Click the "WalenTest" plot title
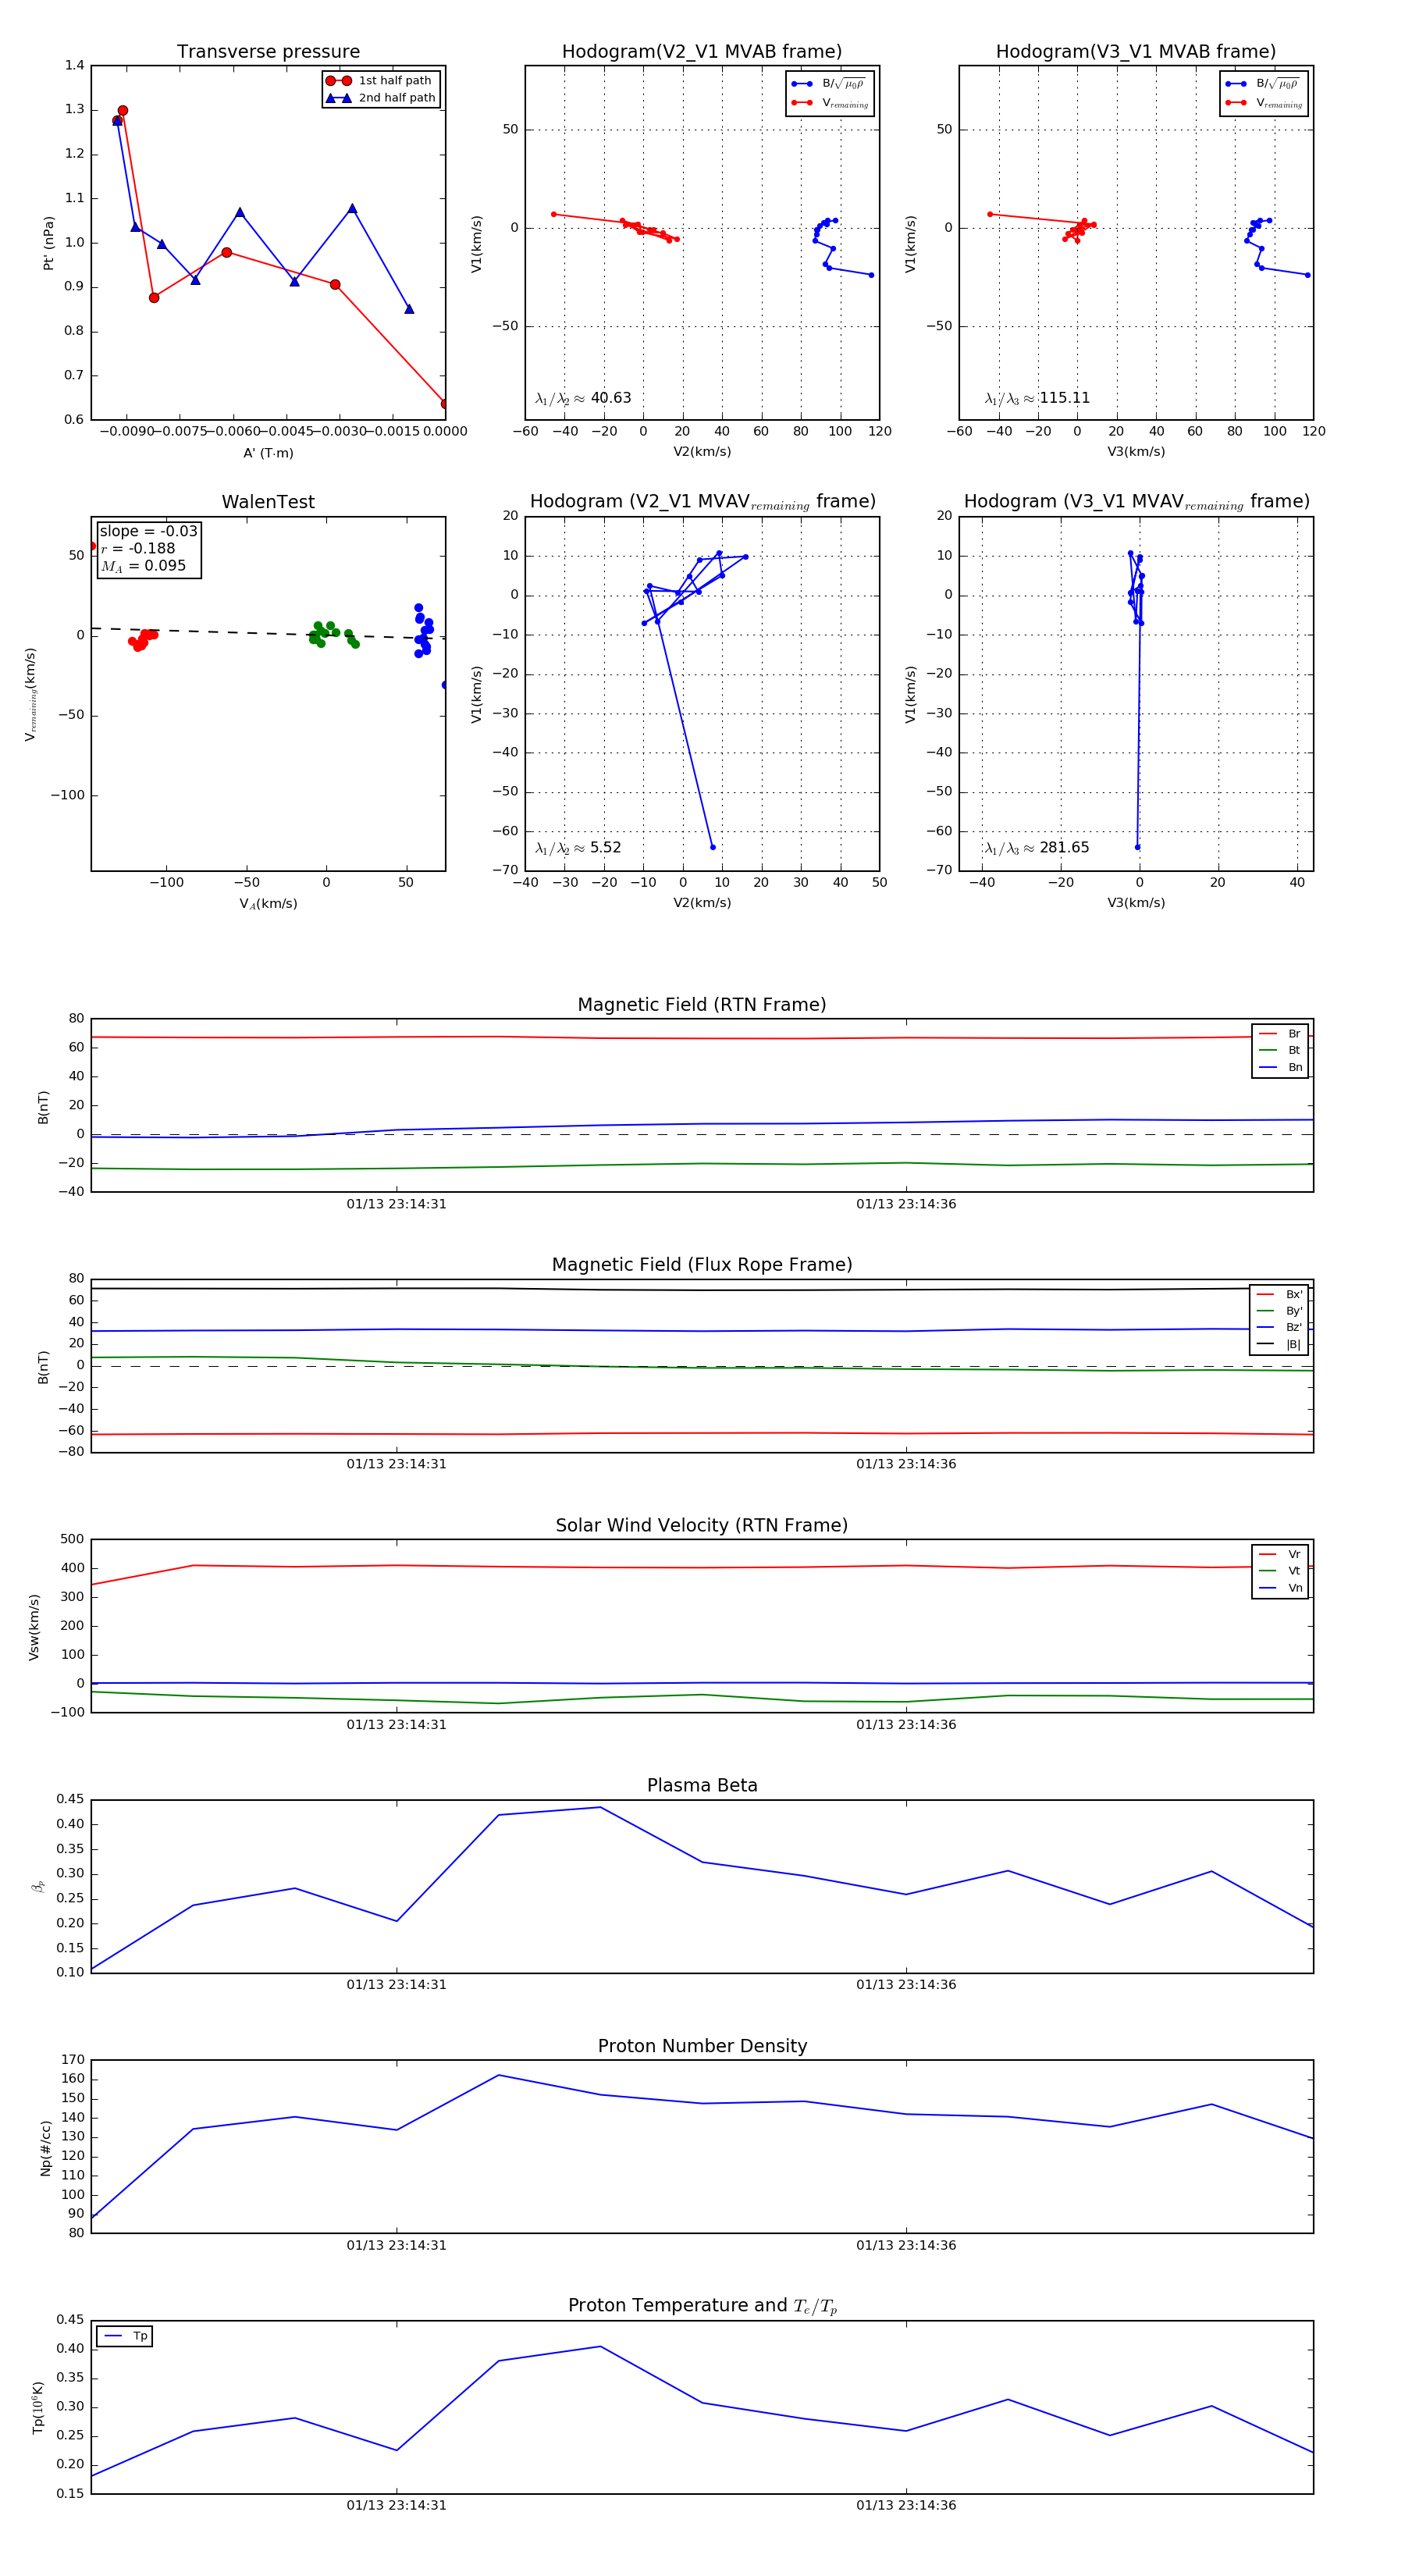 (x=268, y=502)
